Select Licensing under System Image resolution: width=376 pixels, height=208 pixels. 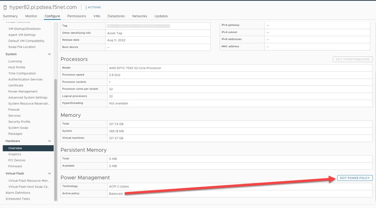[15, 61]
